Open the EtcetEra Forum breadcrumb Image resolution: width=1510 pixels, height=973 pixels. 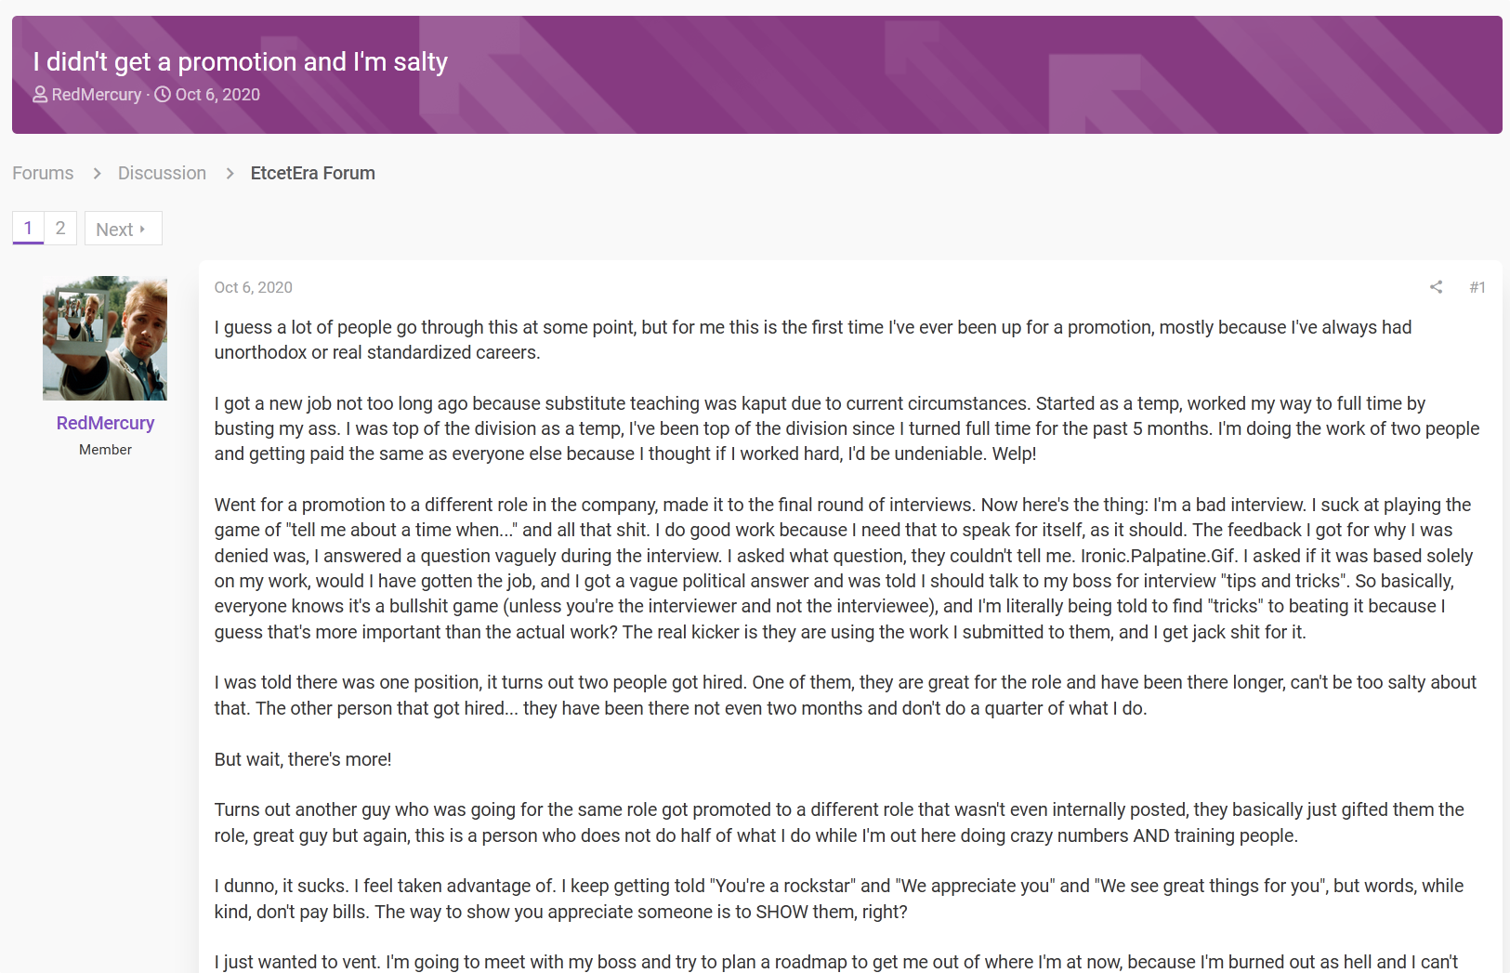tap(313, 173)
